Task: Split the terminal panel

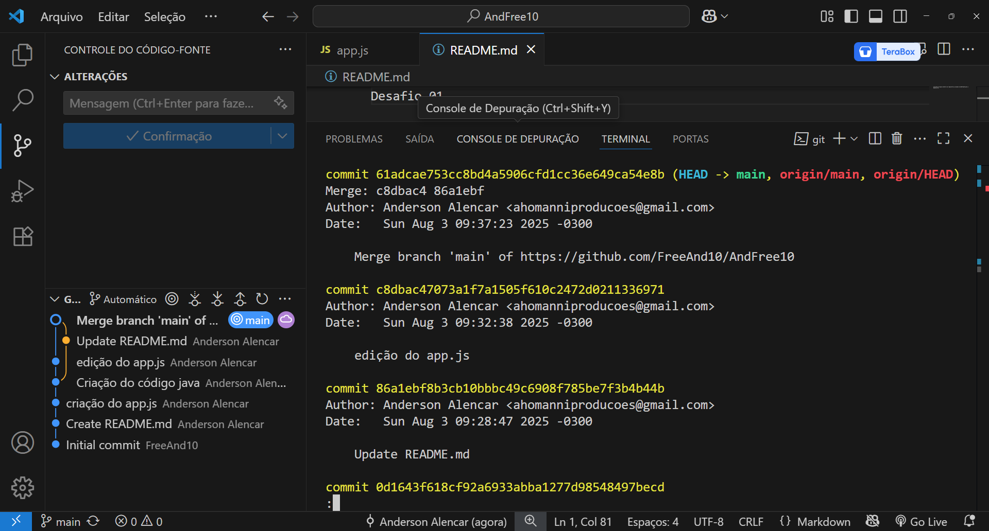Action: (x=875, y=138)
